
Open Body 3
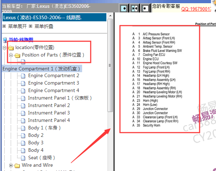click(x=36, y=143)
